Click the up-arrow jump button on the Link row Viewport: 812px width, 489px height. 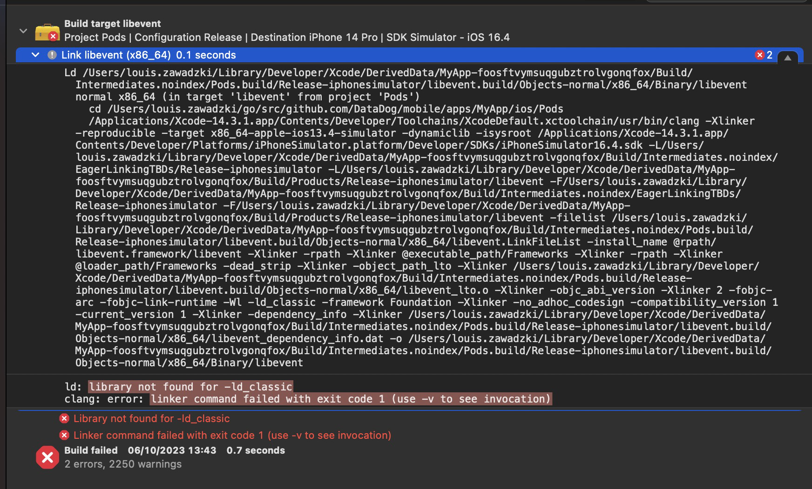tap(788, 57)
